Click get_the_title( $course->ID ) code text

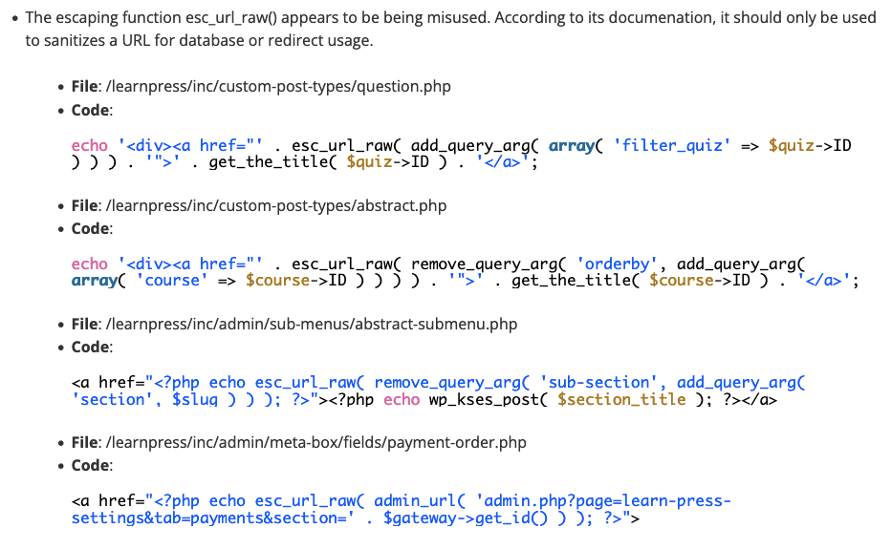click(x=641, y=281)
